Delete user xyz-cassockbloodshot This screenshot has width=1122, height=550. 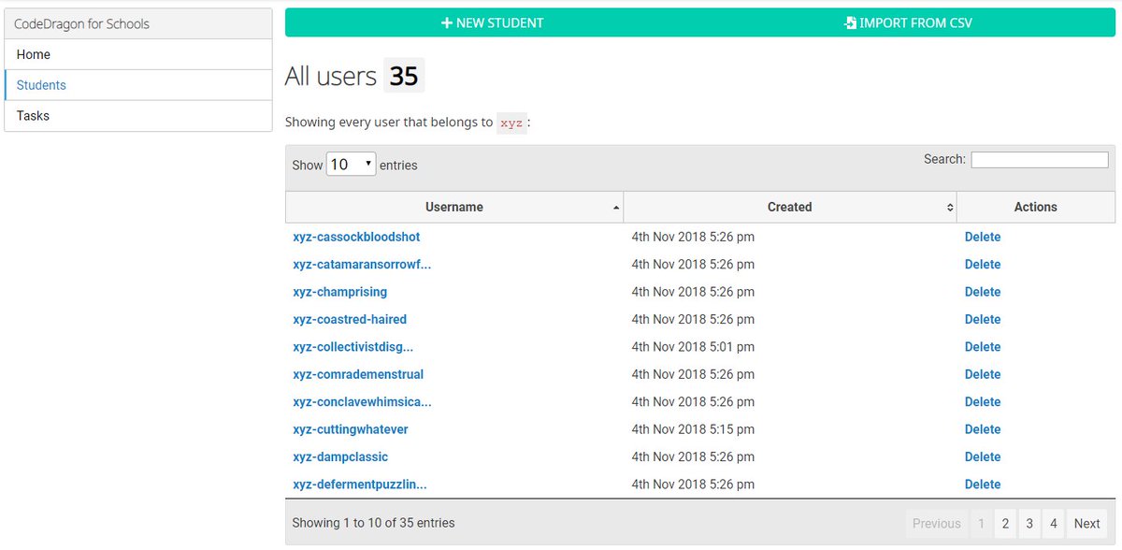pyautogui.click(x=983, y=237)
